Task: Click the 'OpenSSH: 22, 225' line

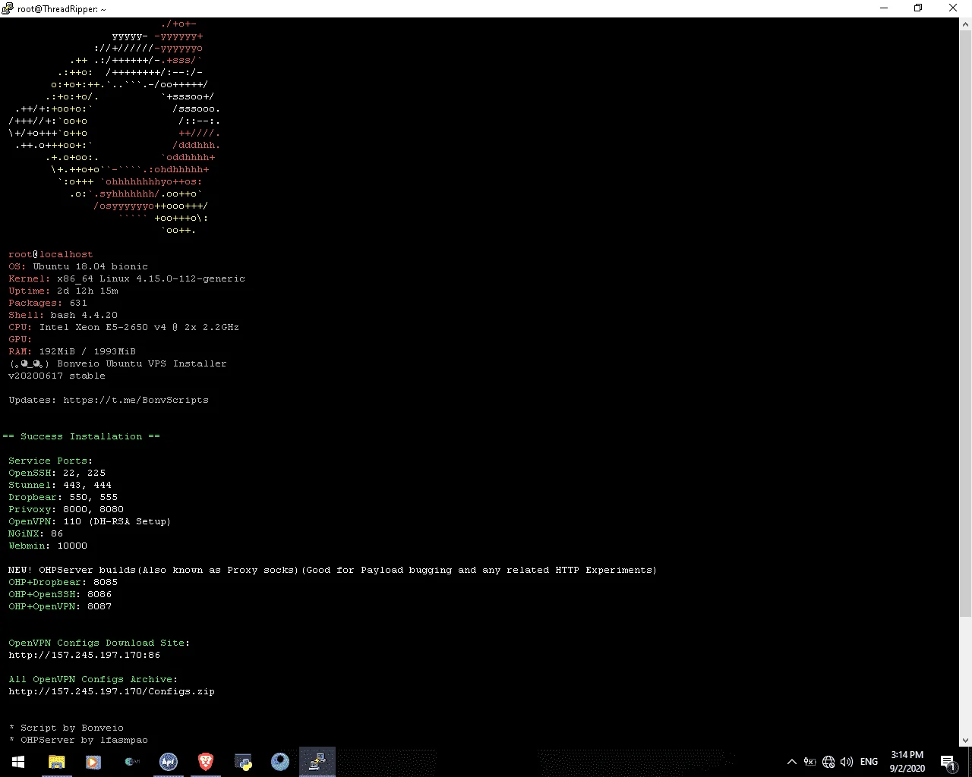Action: pos(57,473)
